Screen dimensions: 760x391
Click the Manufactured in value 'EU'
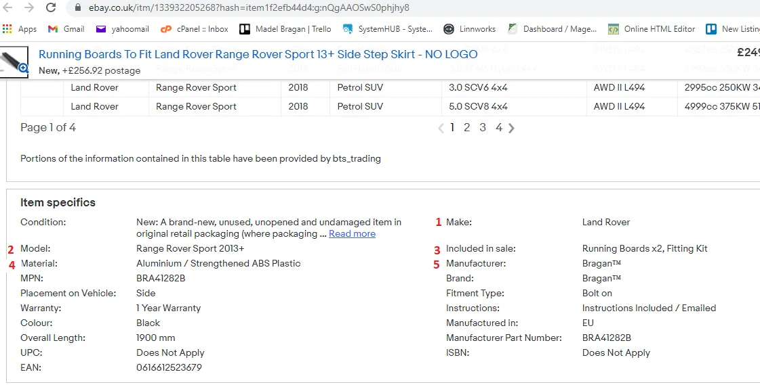[588, 323]
